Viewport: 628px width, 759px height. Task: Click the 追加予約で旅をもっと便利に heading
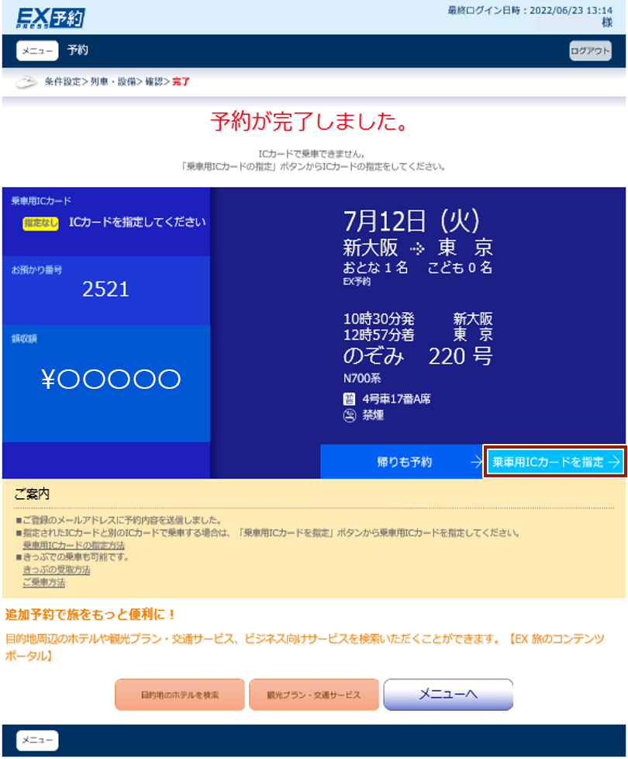(x=90, y=615)
